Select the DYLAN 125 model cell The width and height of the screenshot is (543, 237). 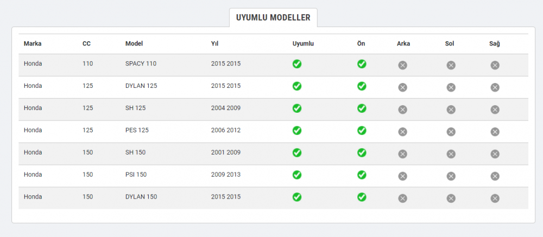point(141,86)
